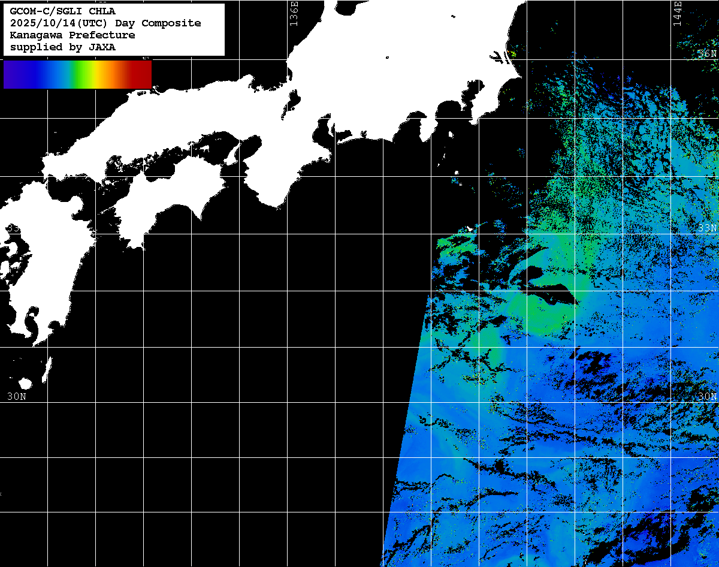Click the Kanagawa Prefecture label text
The height and width of the screenshot is (567, 719).
pyautogui.click(x=72, y=35)
